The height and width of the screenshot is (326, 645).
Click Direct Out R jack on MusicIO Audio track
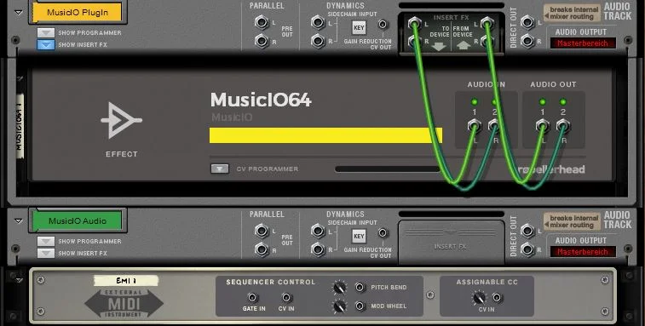pos(527,249)
